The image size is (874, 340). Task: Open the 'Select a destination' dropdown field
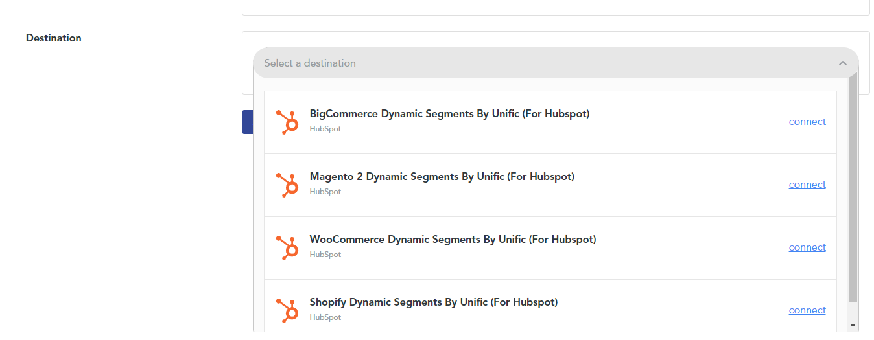pyautogui.click(x=556, y=63)
